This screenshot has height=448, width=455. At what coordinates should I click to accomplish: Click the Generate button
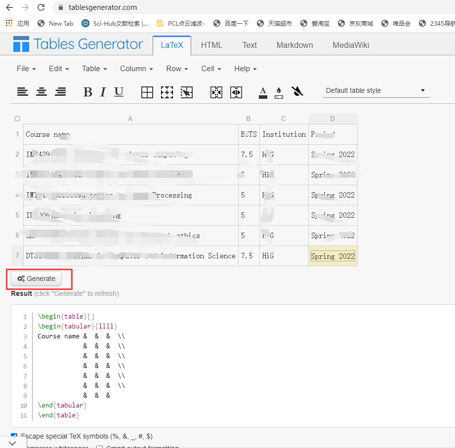tap(37, 278)
